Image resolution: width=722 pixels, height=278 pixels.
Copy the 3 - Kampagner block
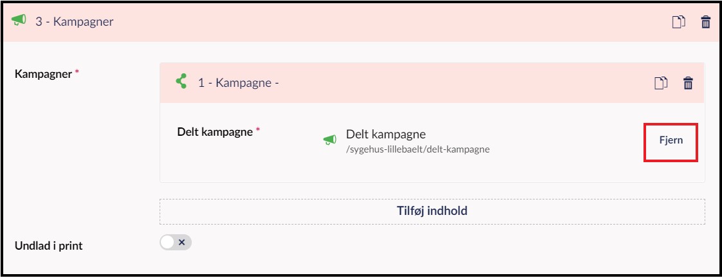coord(679,23)
